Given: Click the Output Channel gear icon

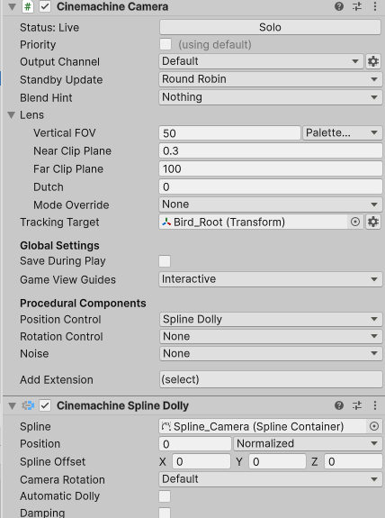Looking at the screenshot, I should point(373,61).
